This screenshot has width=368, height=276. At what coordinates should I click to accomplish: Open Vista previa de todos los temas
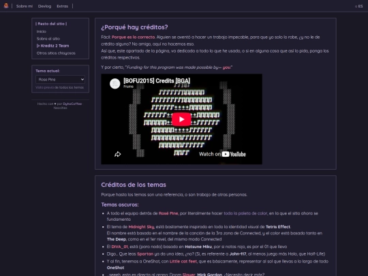(59, 87)
